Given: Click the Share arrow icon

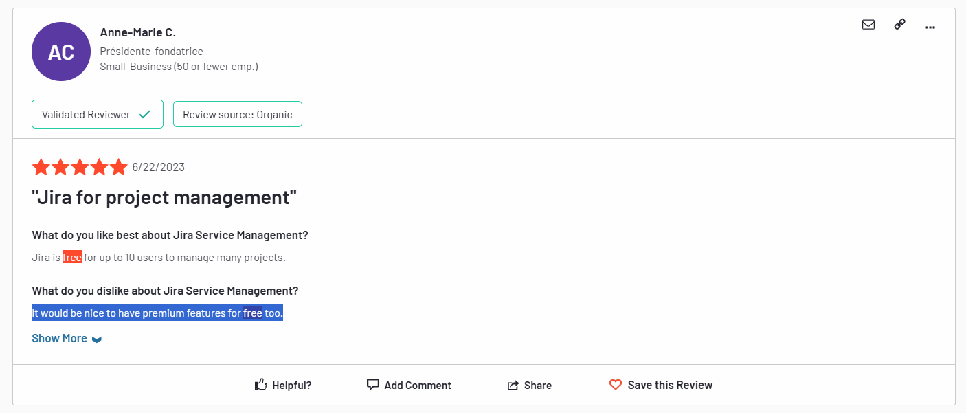Looking at the screenshot, I should click(513, 386).
